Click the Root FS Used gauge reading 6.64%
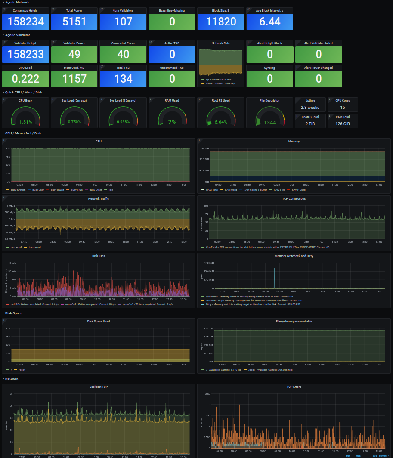 (221, 122)
